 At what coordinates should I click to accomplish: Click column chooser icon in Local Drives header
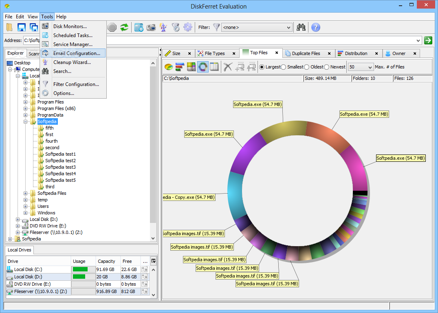point(153,261)
